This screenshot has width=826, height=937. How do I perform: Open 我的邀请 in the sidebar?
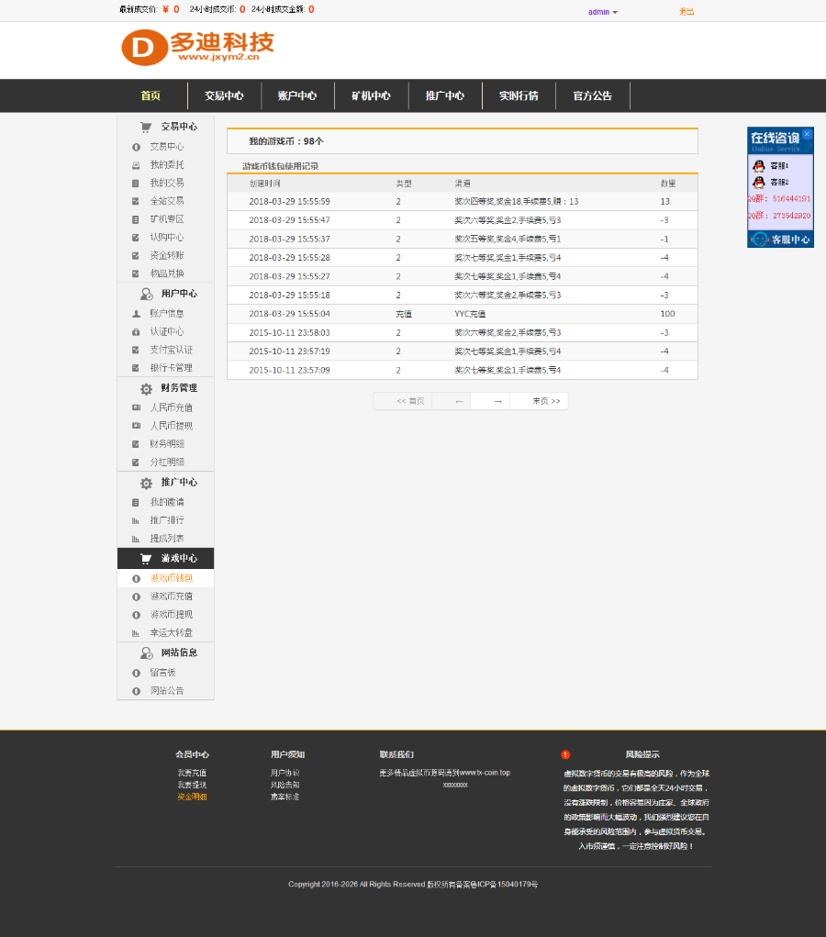167,502
